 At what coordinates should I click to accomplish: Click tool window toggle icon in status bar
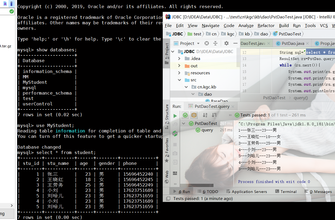pos(168,199)
